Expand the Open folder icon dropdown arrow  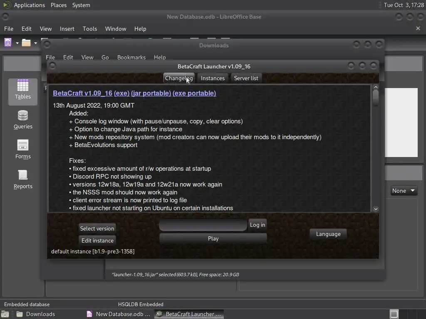coord(35,43)
